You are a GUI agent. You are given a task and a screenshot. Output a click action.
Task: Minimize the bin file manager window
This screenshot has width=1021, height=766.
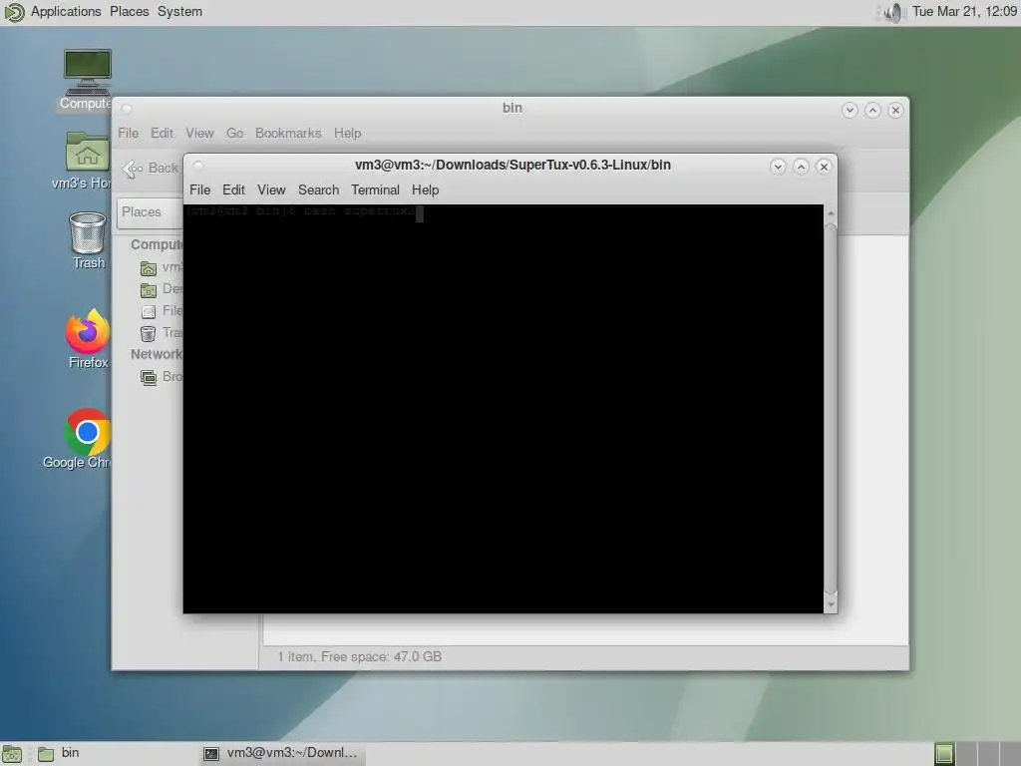[850, 110]
